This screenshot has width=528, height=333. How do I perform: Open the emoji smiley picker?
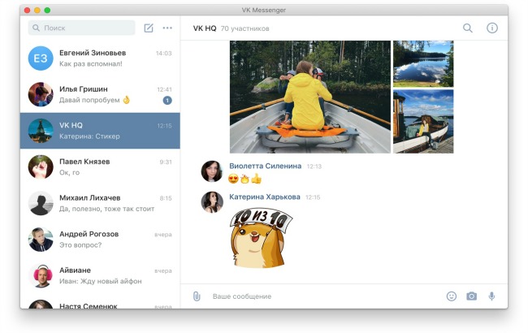point(452,296)
